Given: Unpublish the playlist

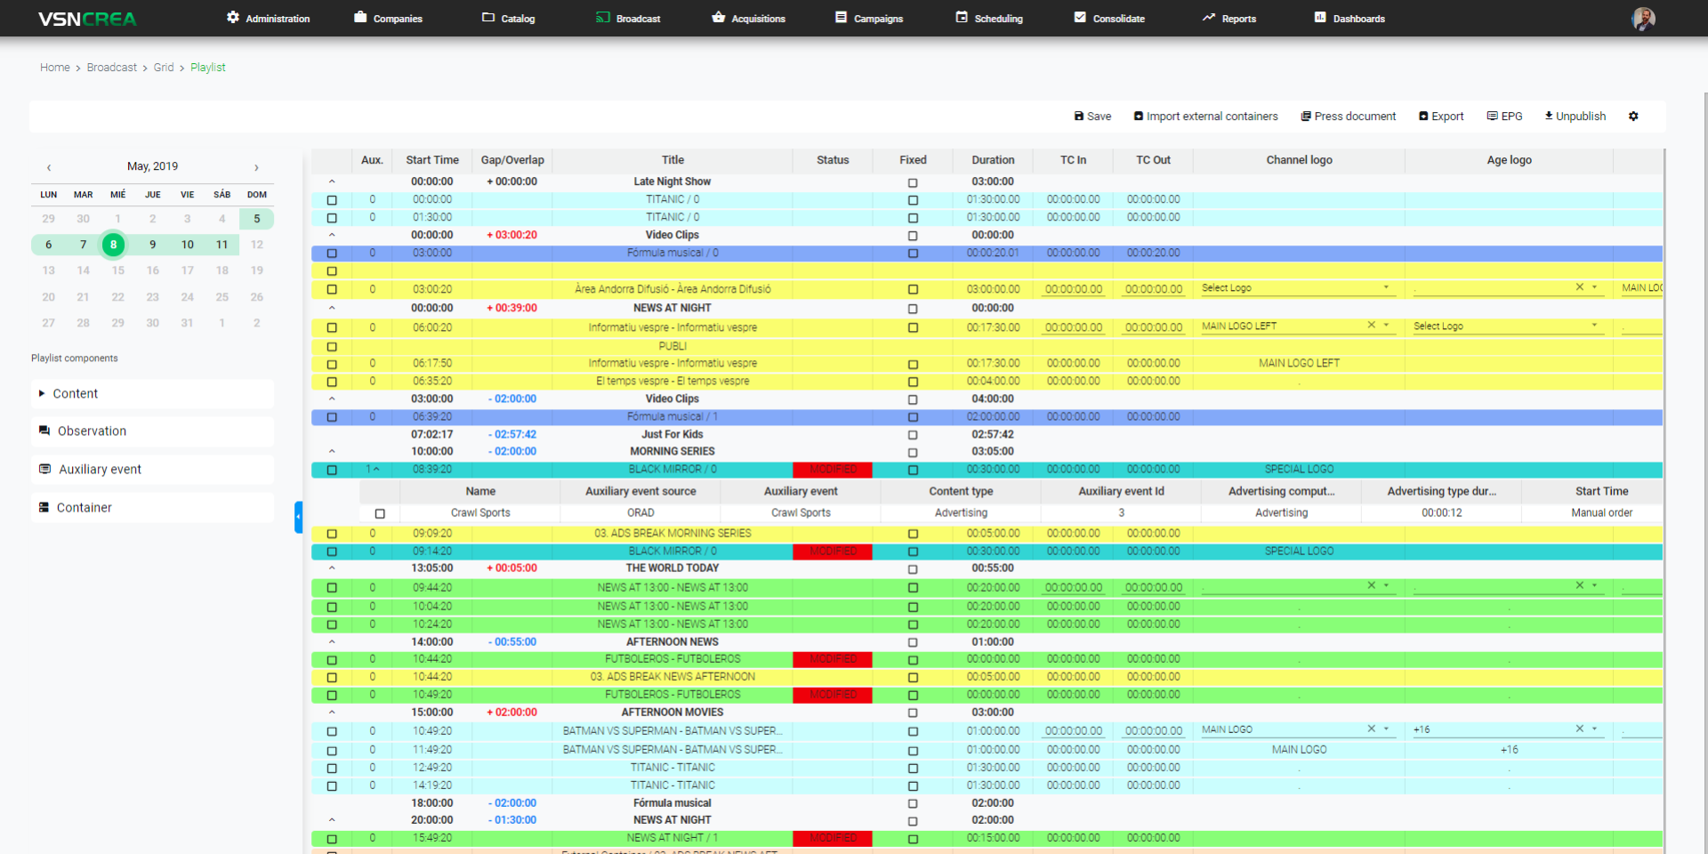Looking at the screenshot, I should point(1575,117).
